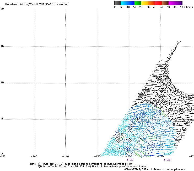
Task: Click the NOAA/NESDIS Office of Research credit
Action: [x=154, y=169]
